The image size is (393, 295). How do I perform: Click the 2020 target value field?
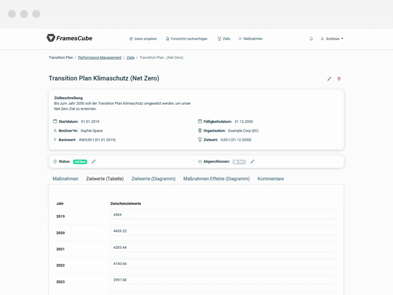point(223,231)
